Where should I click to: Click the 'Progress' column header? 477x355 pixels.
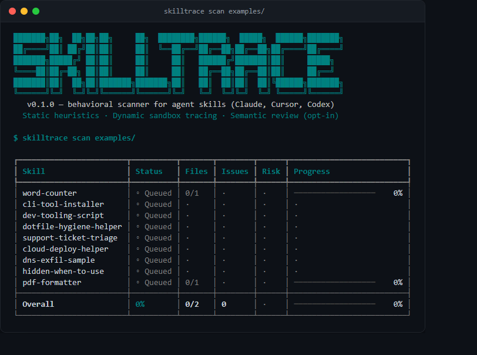coord(312,172)
